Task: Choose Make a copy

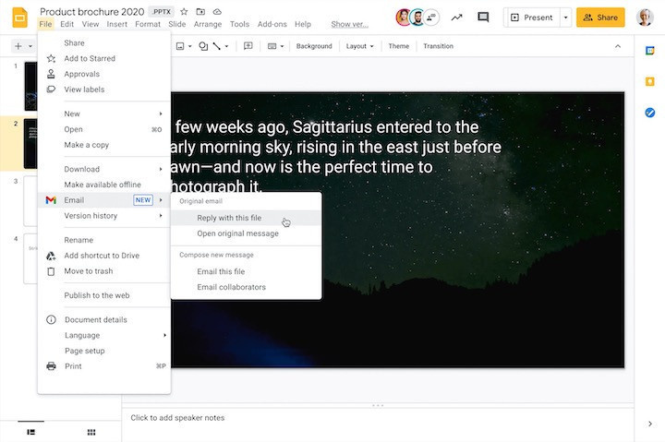Action: [103, 145]
